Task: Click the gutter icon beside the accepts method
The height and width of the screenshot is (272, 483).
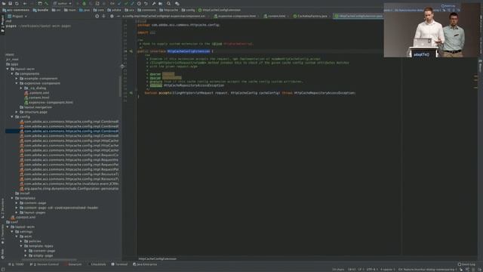Action: point(131,93)
